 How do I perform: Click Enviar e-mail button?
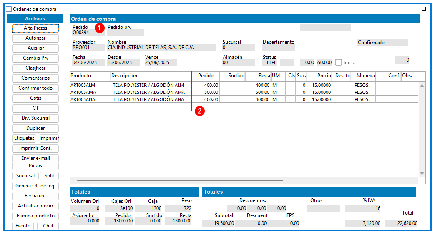(x=35, y=158)
